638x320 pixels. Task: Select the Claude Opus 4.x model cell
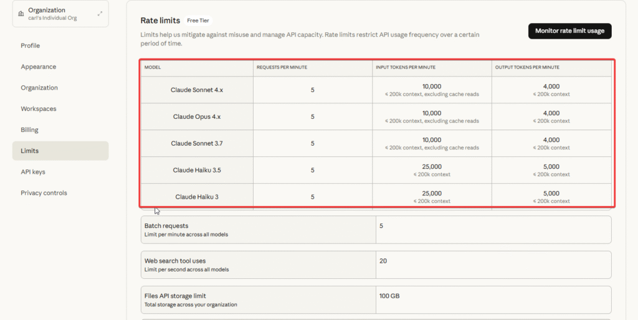click(x=197, y=117)
